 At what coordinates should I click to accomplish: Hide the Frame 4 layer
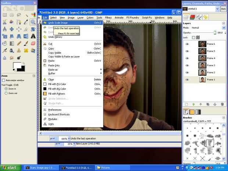[187, 58]
